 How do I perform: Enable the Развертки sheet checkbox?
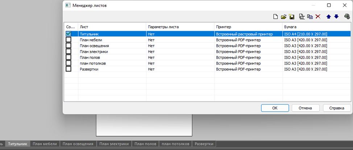(x=68, y=69)
